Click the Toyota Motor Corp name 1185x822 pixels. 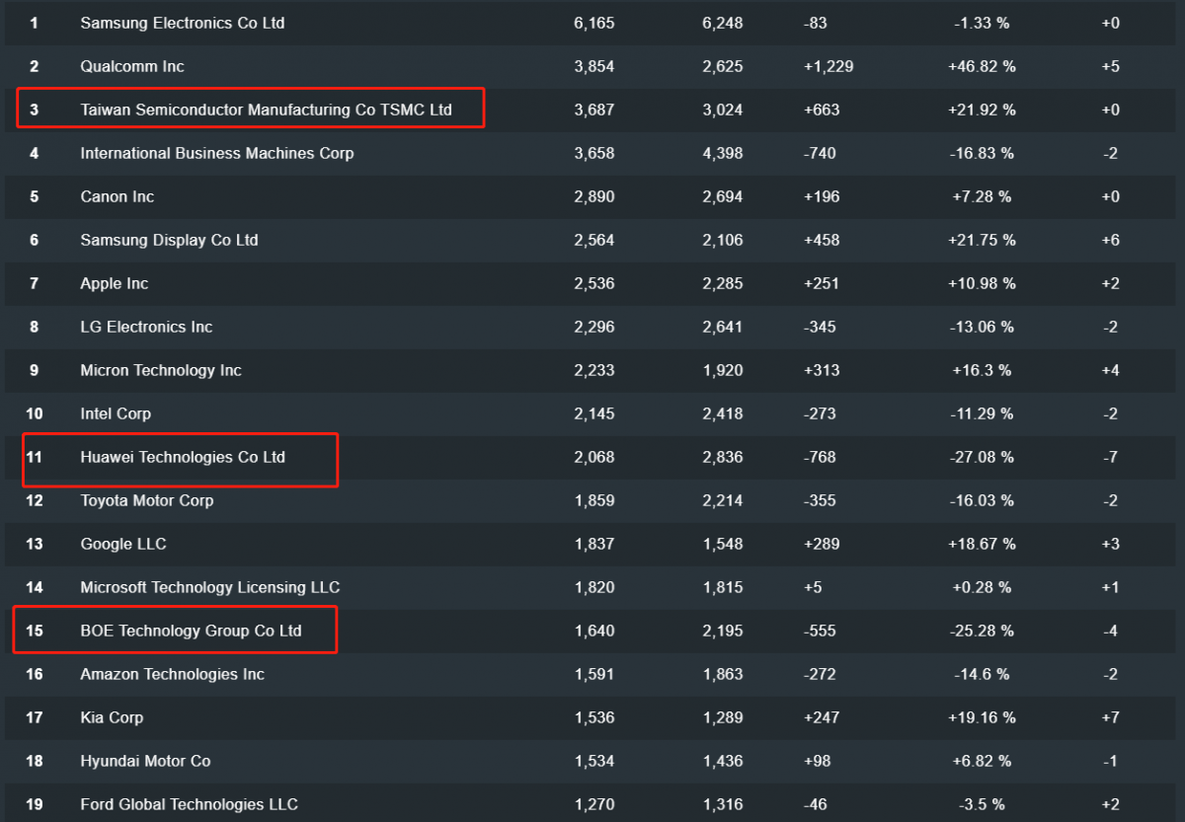tap(147, 500)
